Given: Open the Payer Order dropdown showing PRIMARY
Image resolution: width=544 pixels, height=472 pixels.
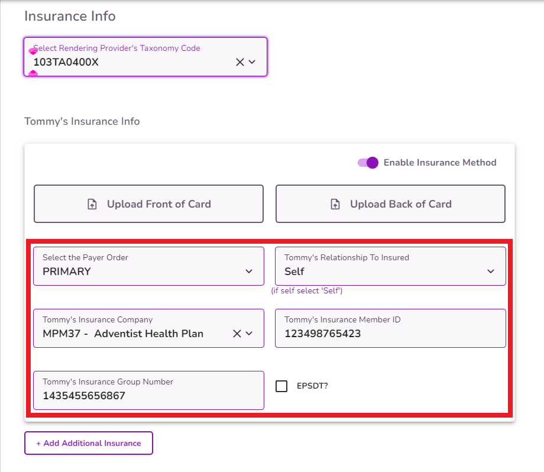Looking at the screenshot, I should tap(148, 266).
